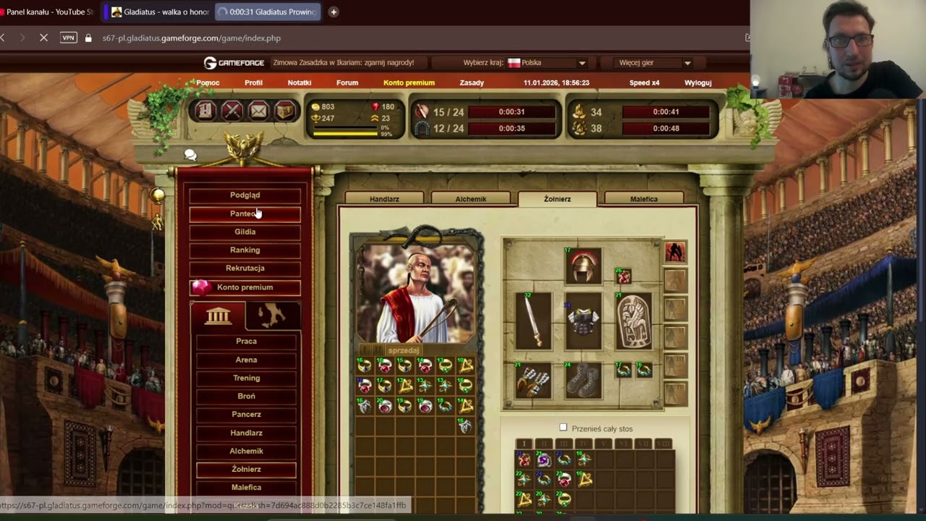Open the Ranking menu button
The height and width of the screenshot is (521, 926).
click(x=245, y=250)
